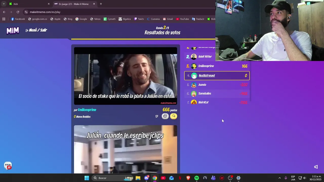324x182 pixels.
Task: Click WeirdCat's avatar icon
Action: (194, 102)
